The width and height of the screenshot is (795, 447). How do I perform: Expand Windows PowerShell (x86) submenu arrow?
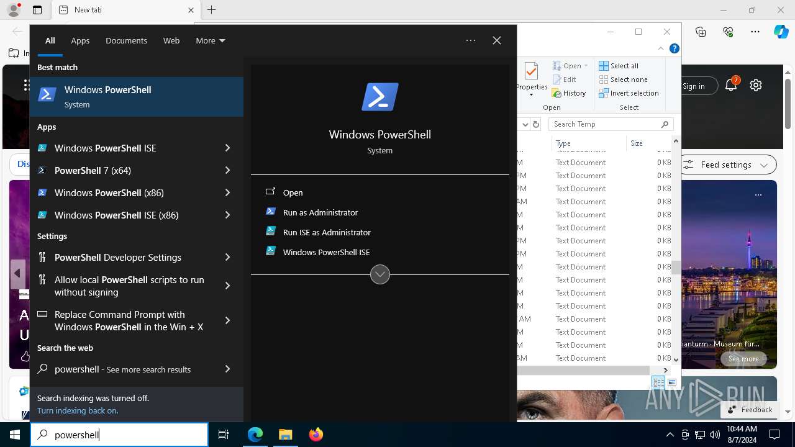click(x=227, y=192)
